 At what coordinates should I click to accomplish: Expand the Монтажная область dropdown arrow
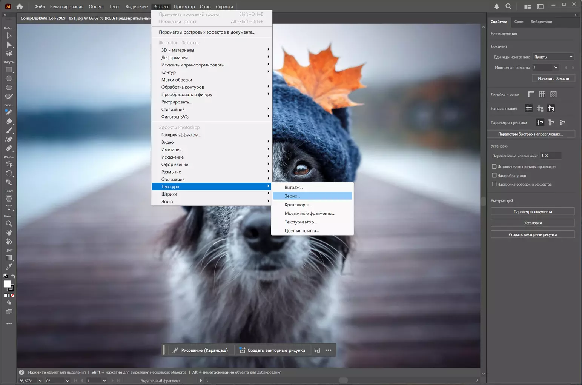point(556,68)
